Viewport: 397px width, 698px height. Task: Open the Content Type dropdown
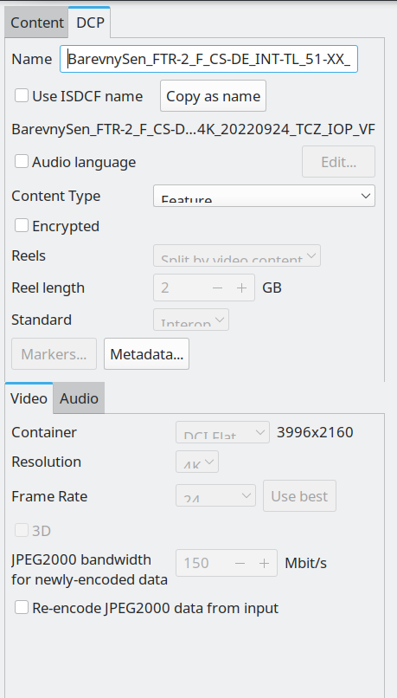(264, 196)
